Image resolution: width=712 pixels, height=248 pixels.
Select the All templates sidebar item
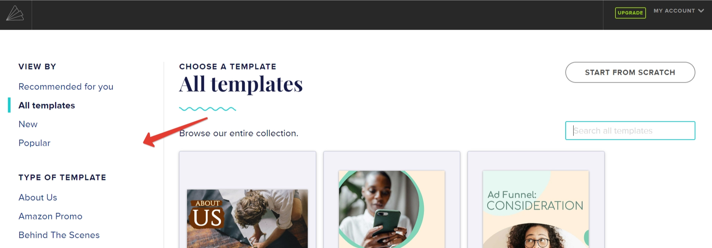click(47, 106)
